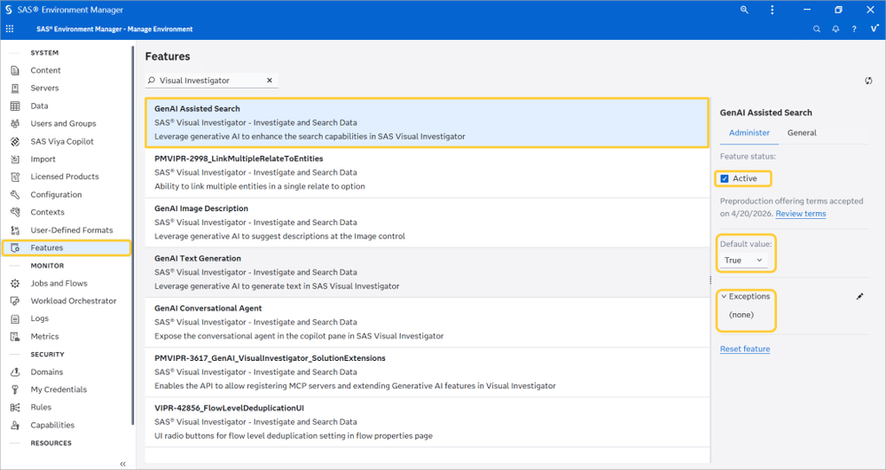Click the details pane splitter handle
The width and height of the screenshot is (886, 470).
tap(710, 279)
